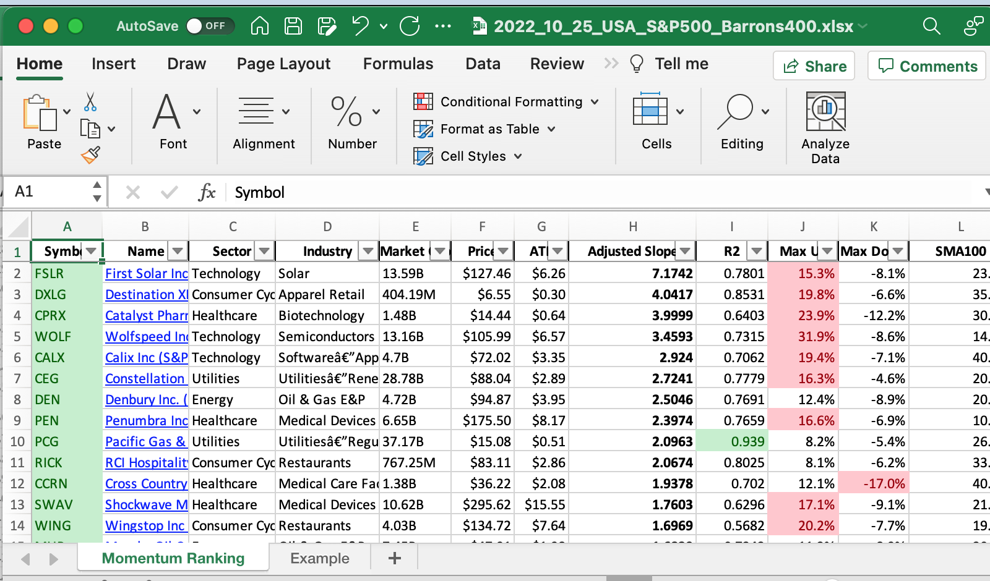Click the Redo icon
990x581 pixels.
(x=410, y=26)
